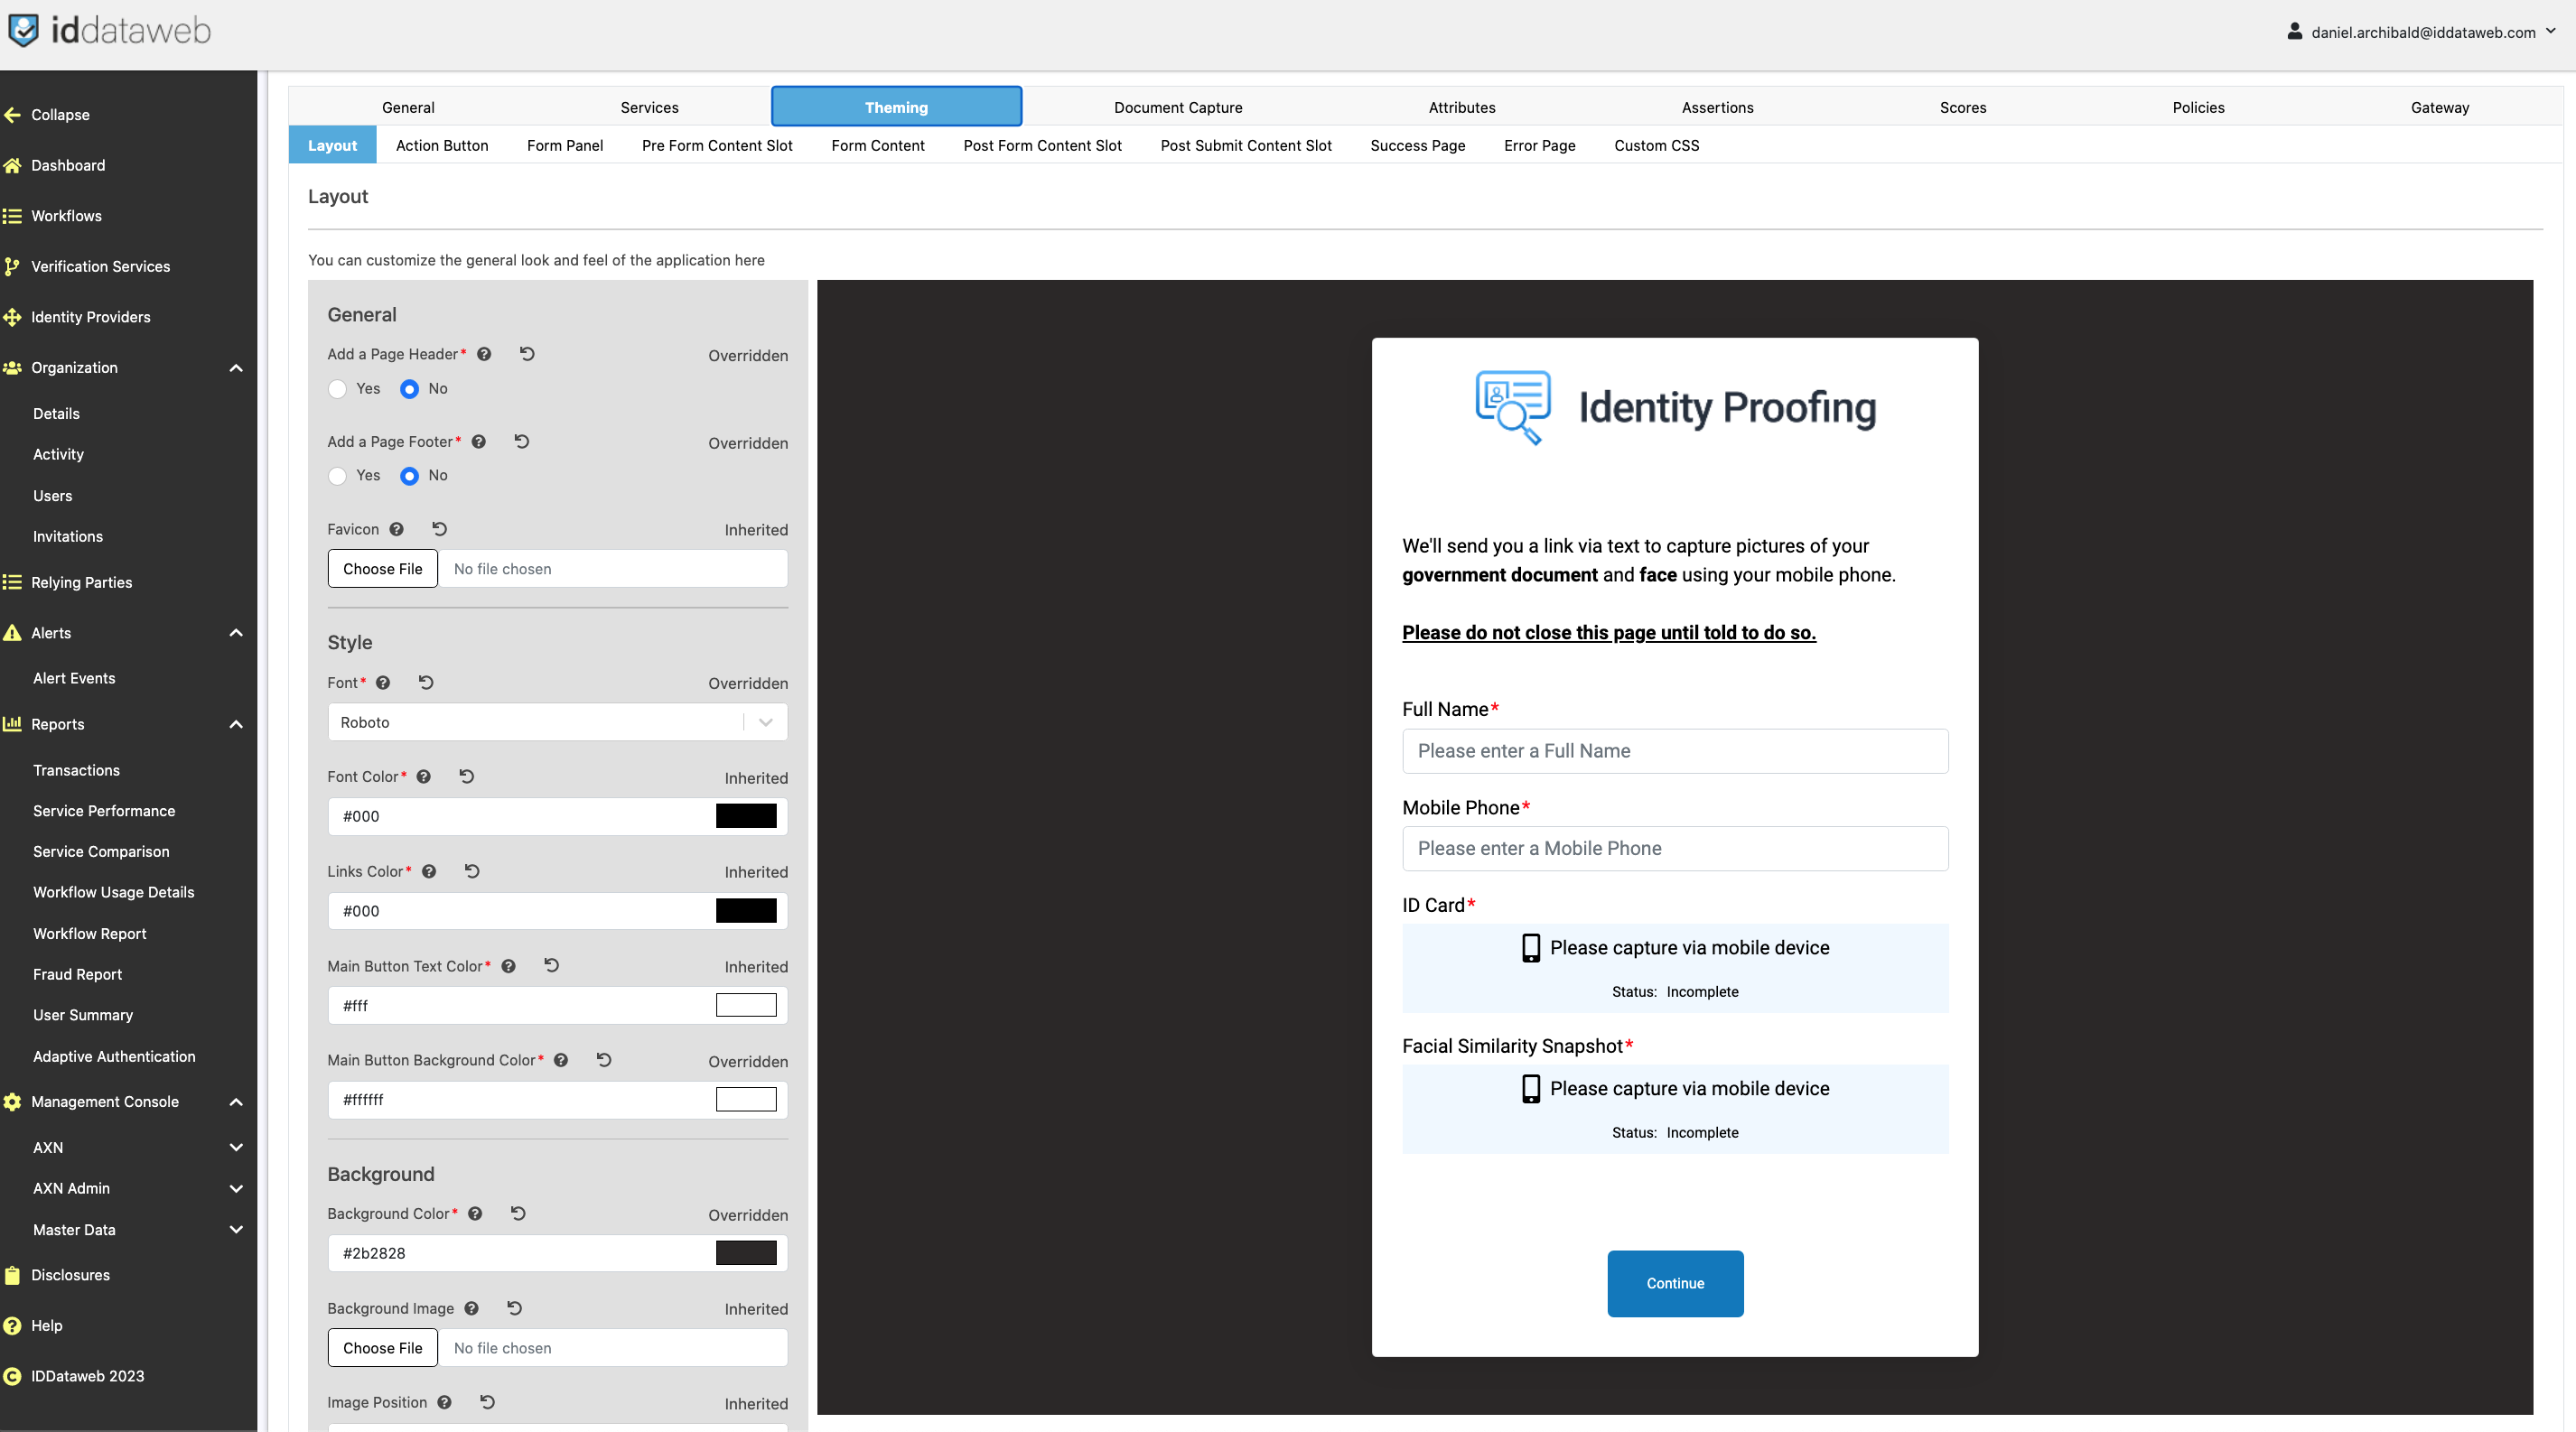This screenshot has height=1432, width=2576.
Task: Expand the AXN submenu
Action: pyautogui.click(x=236, y=1148)
